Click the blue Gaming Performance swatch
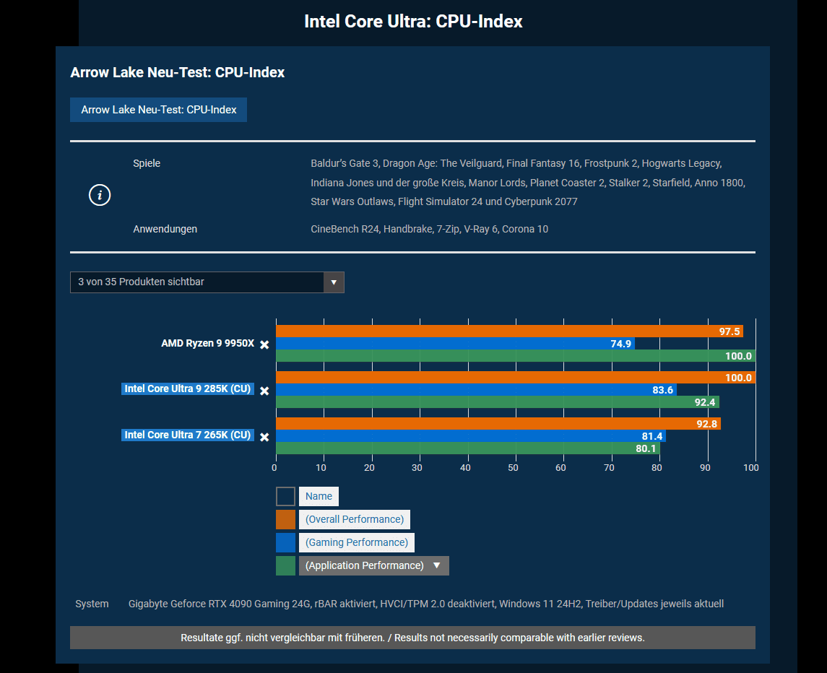 (x=285, y=543)
